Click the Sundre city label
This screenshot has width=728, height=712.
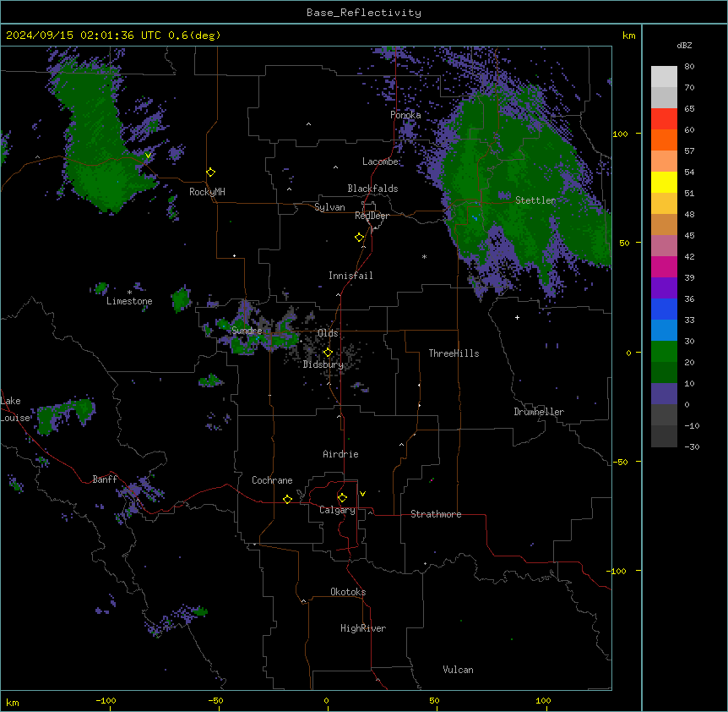(247, 331)
